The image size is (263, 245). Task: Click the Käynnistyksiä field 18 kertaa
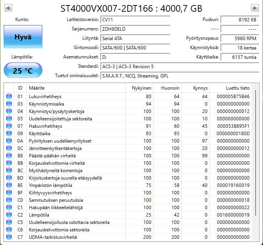click(240, 48)
